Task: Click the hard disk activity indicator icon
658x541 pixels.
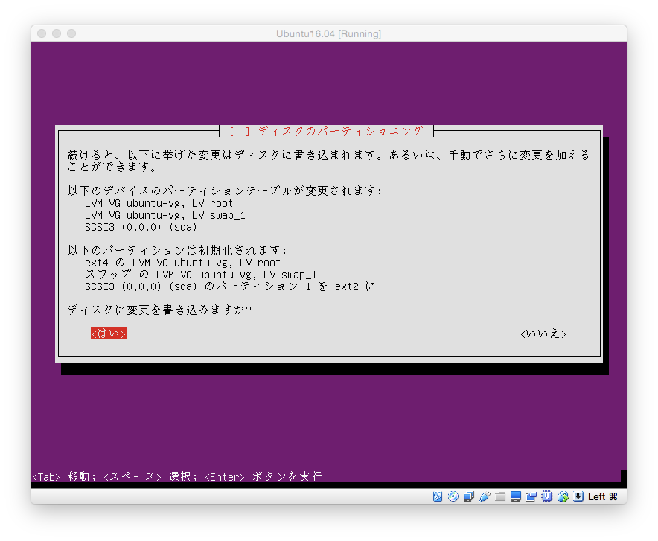Action: click(x=437, y=496)
